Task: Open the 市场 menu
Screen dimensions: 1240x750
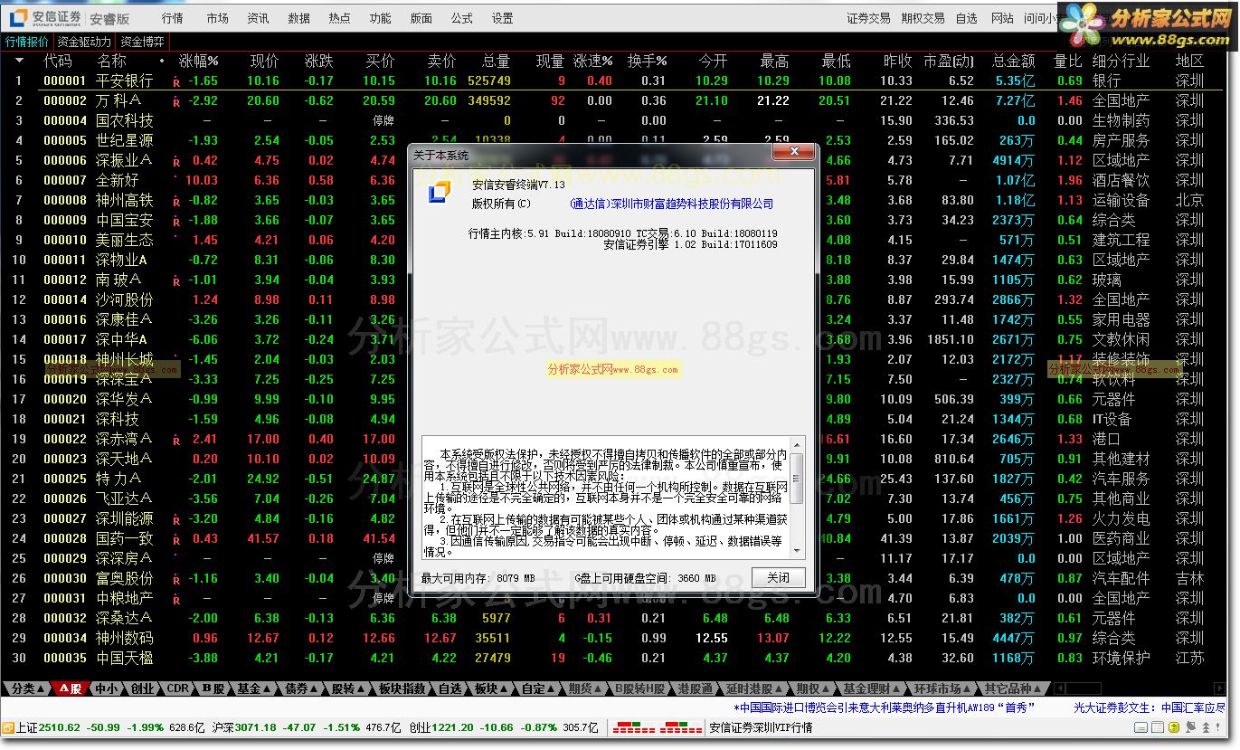Action: click(x=217, y=18)
